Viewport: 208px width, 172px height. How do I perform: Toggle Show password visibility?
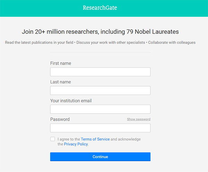pos(138,119)
